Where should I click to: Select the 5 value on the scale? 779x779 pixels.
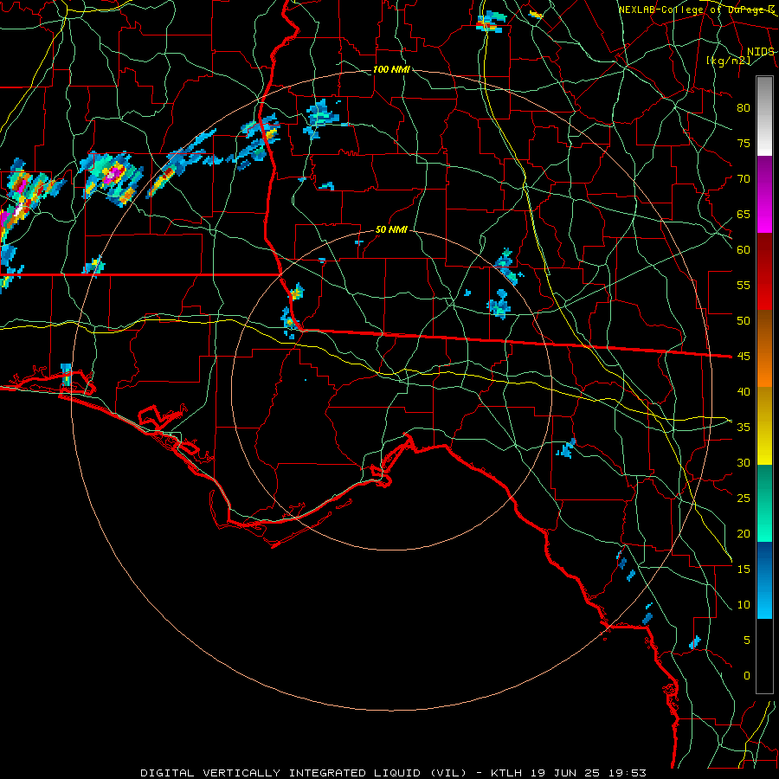coord(747,641)
